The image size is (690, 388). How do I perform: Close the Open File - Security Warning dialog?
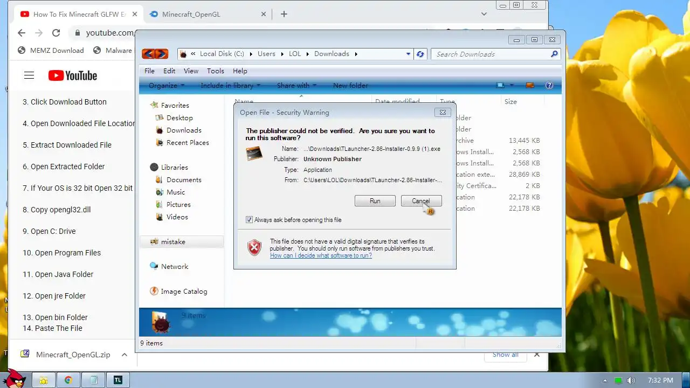443,112
